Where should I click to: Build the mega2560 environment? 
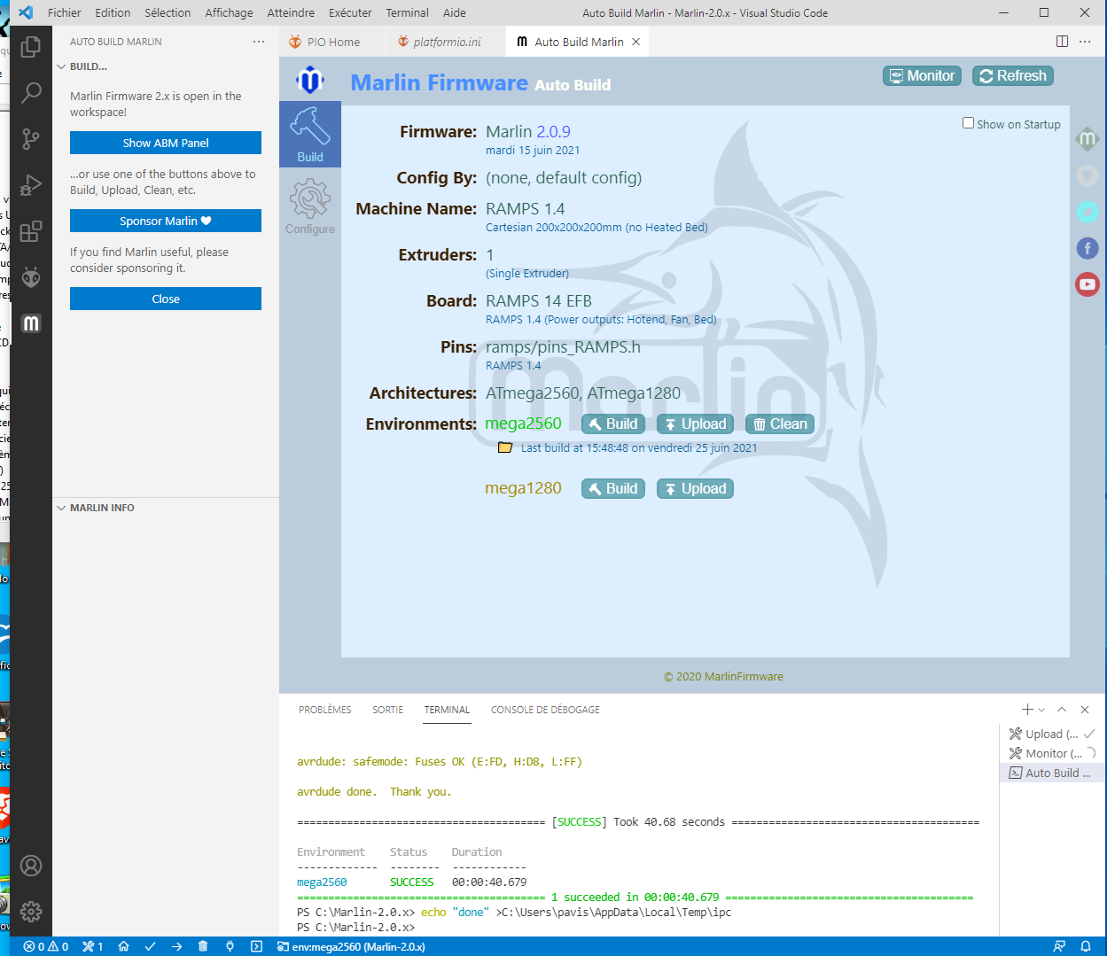click(x=613, y=424)
